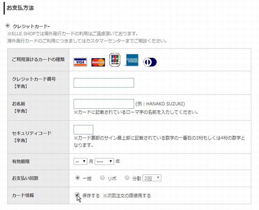The height and width of the screenshot is (210, 259).
Task: Click the お支払方法 heading
Action: (20, 8)
